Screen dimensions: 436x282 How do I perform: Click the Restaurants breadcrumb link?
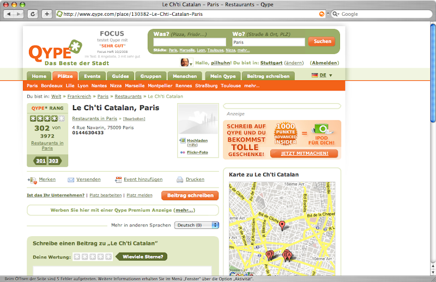128,97
